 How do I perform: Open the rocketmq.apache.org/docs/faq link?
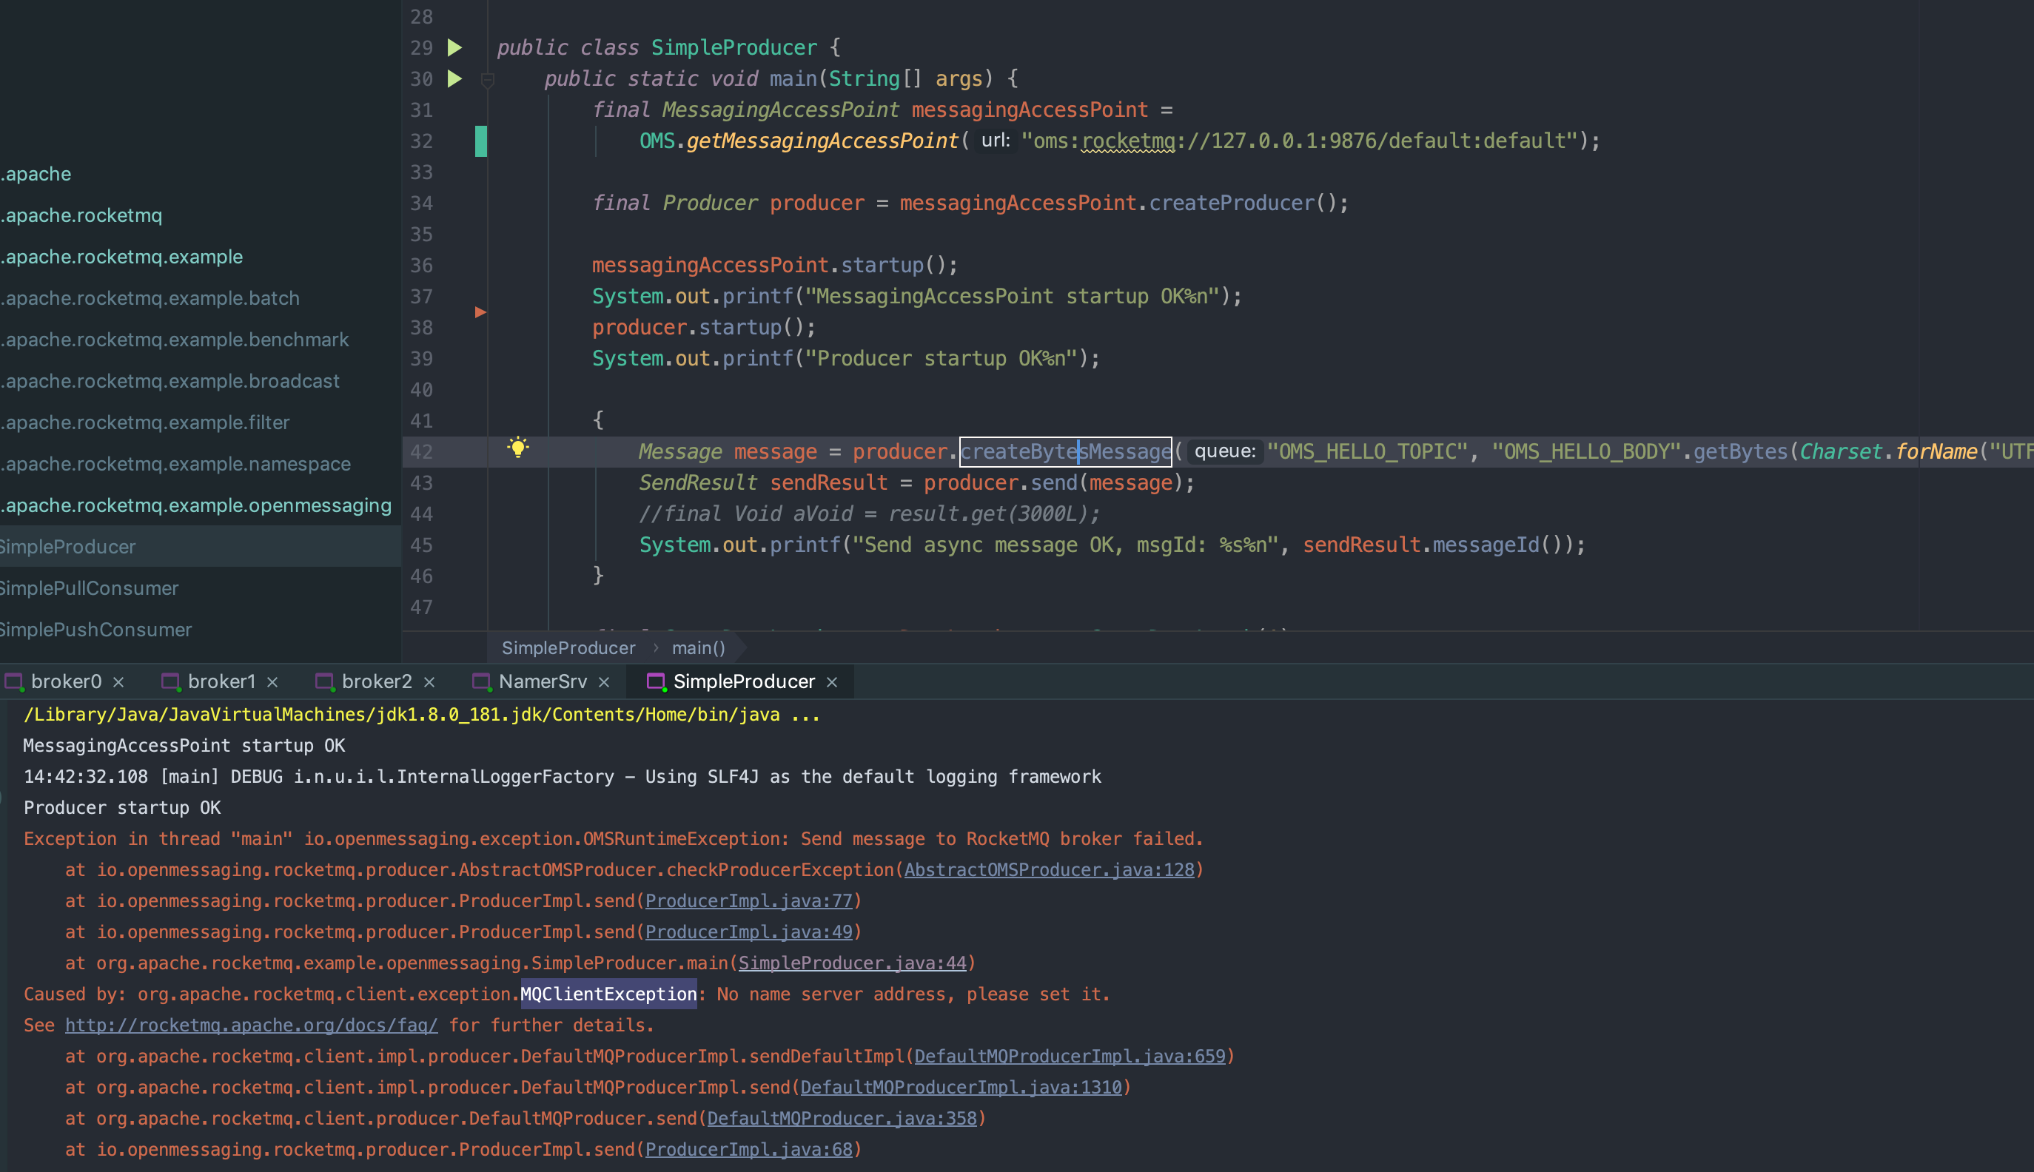coord(251,1025)
